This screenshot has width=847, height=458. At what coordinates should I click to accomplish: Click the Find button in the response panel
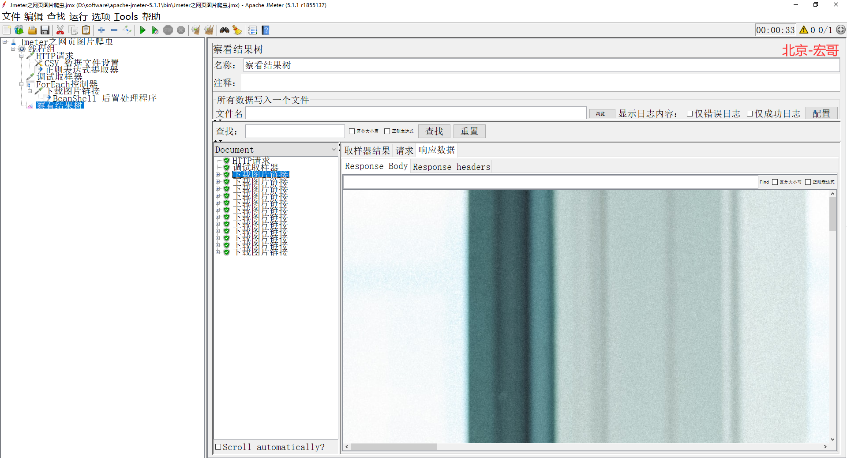[x=764, y=182]
